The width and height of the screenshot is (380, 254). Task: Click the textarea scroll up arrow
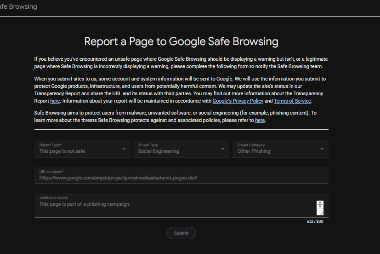320,203
